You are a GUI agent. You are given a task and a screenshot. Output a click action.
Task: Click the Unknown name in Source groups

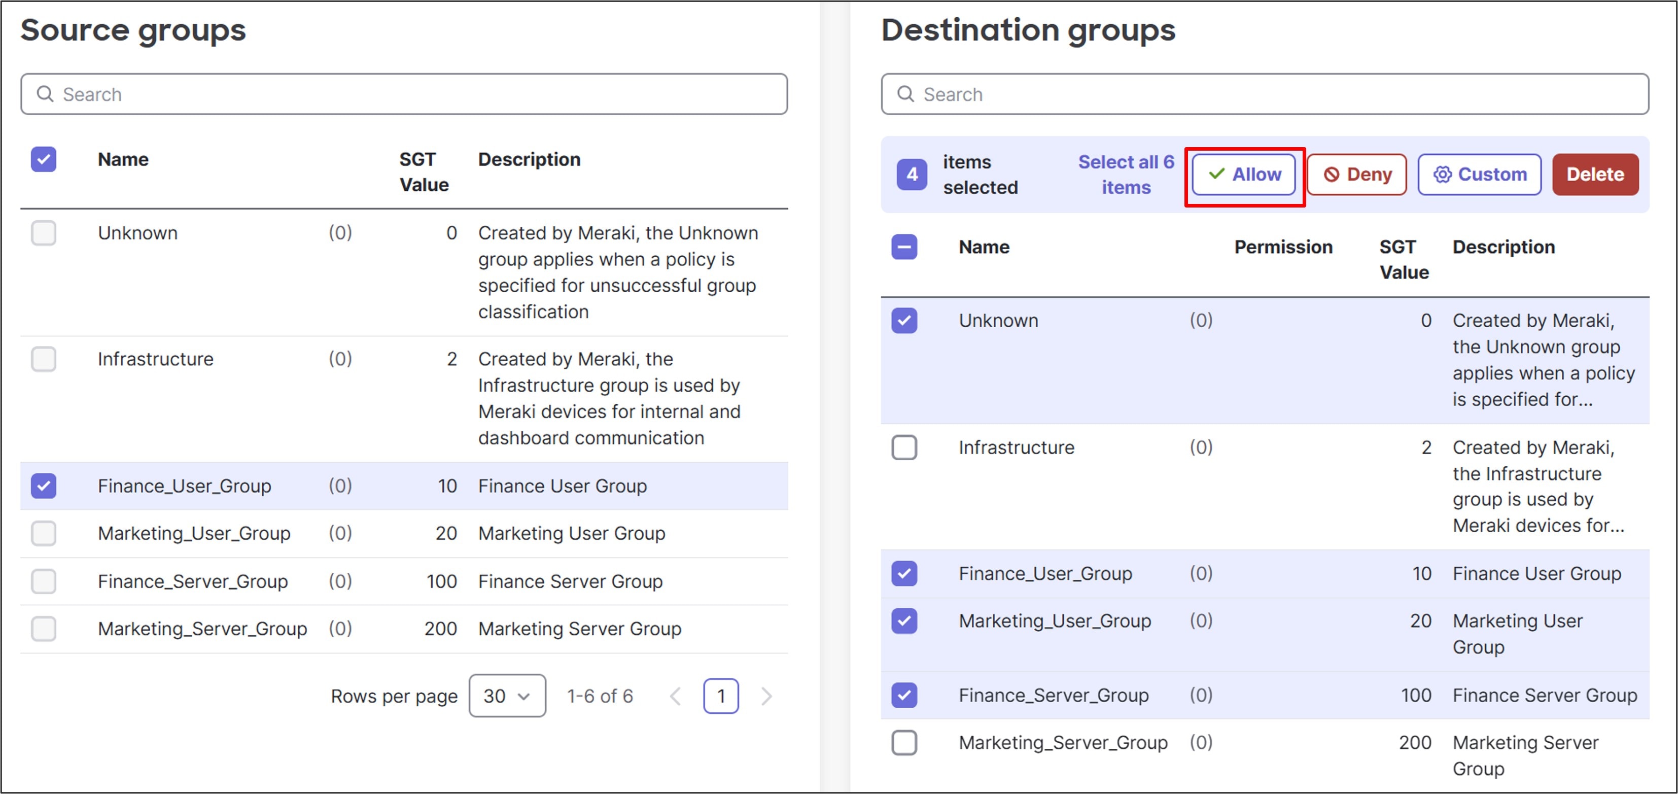[x=137, y=233]
